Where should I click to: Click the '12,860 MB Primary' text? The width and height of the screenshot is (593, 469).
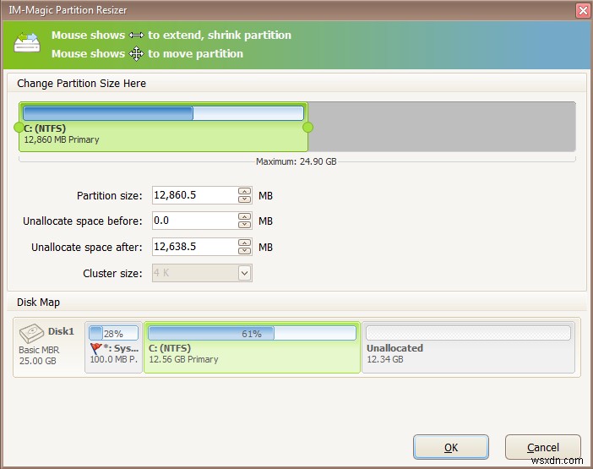(x=62, y=139)
